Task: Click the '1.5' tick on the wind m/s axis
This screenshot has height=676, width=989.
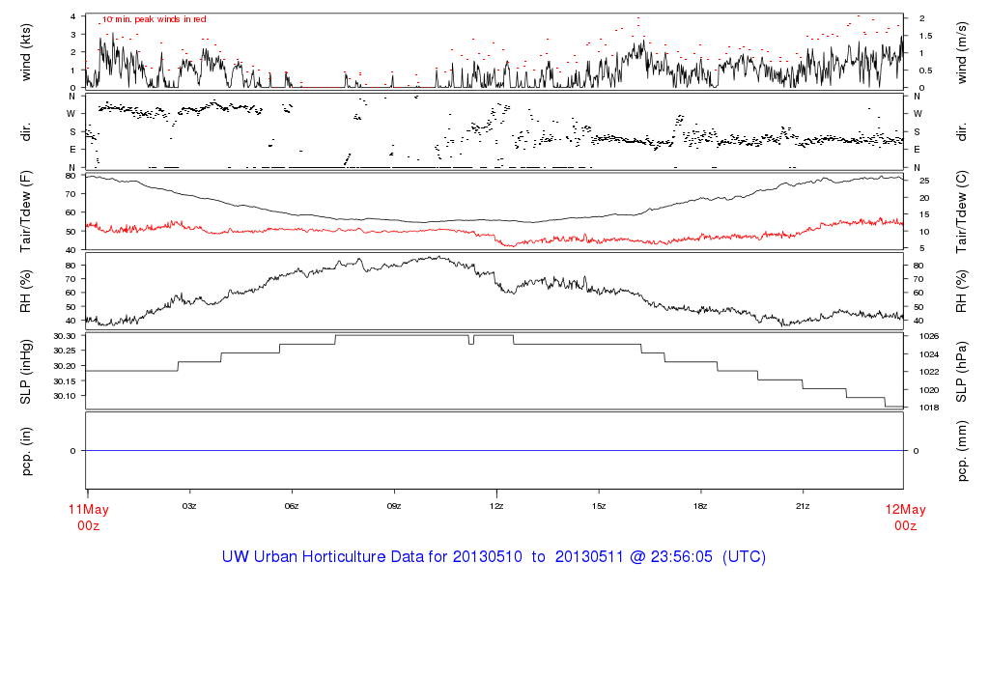Action: coord(924,36)
